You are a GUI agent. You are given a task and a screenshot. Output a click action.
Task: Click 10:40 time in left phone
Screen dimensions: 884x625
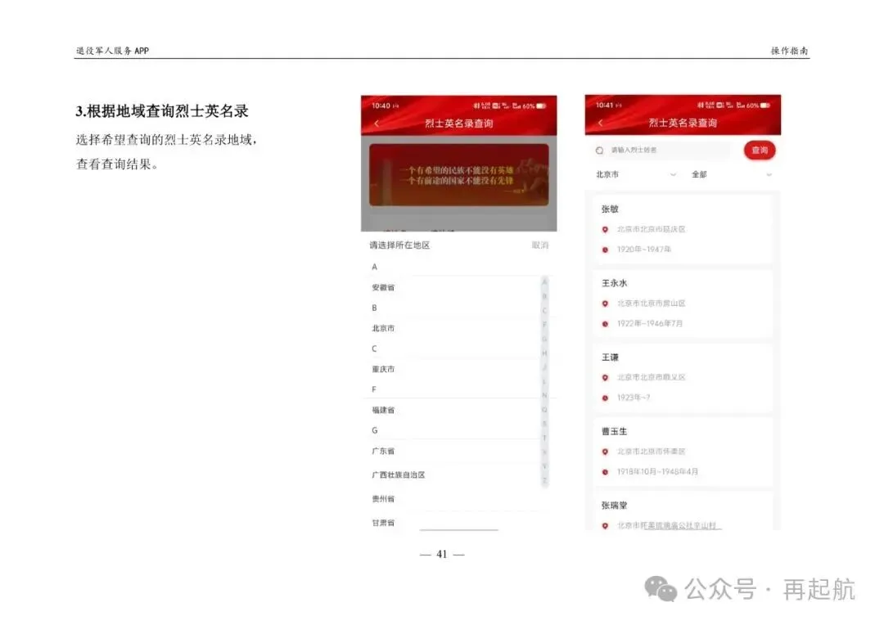coord(381,106)
